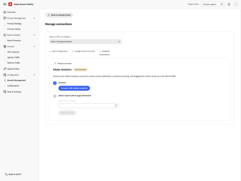Click Adobe Brand Visibility title
Viewport: 241px width, 181px height.
[x=24, y=4]
